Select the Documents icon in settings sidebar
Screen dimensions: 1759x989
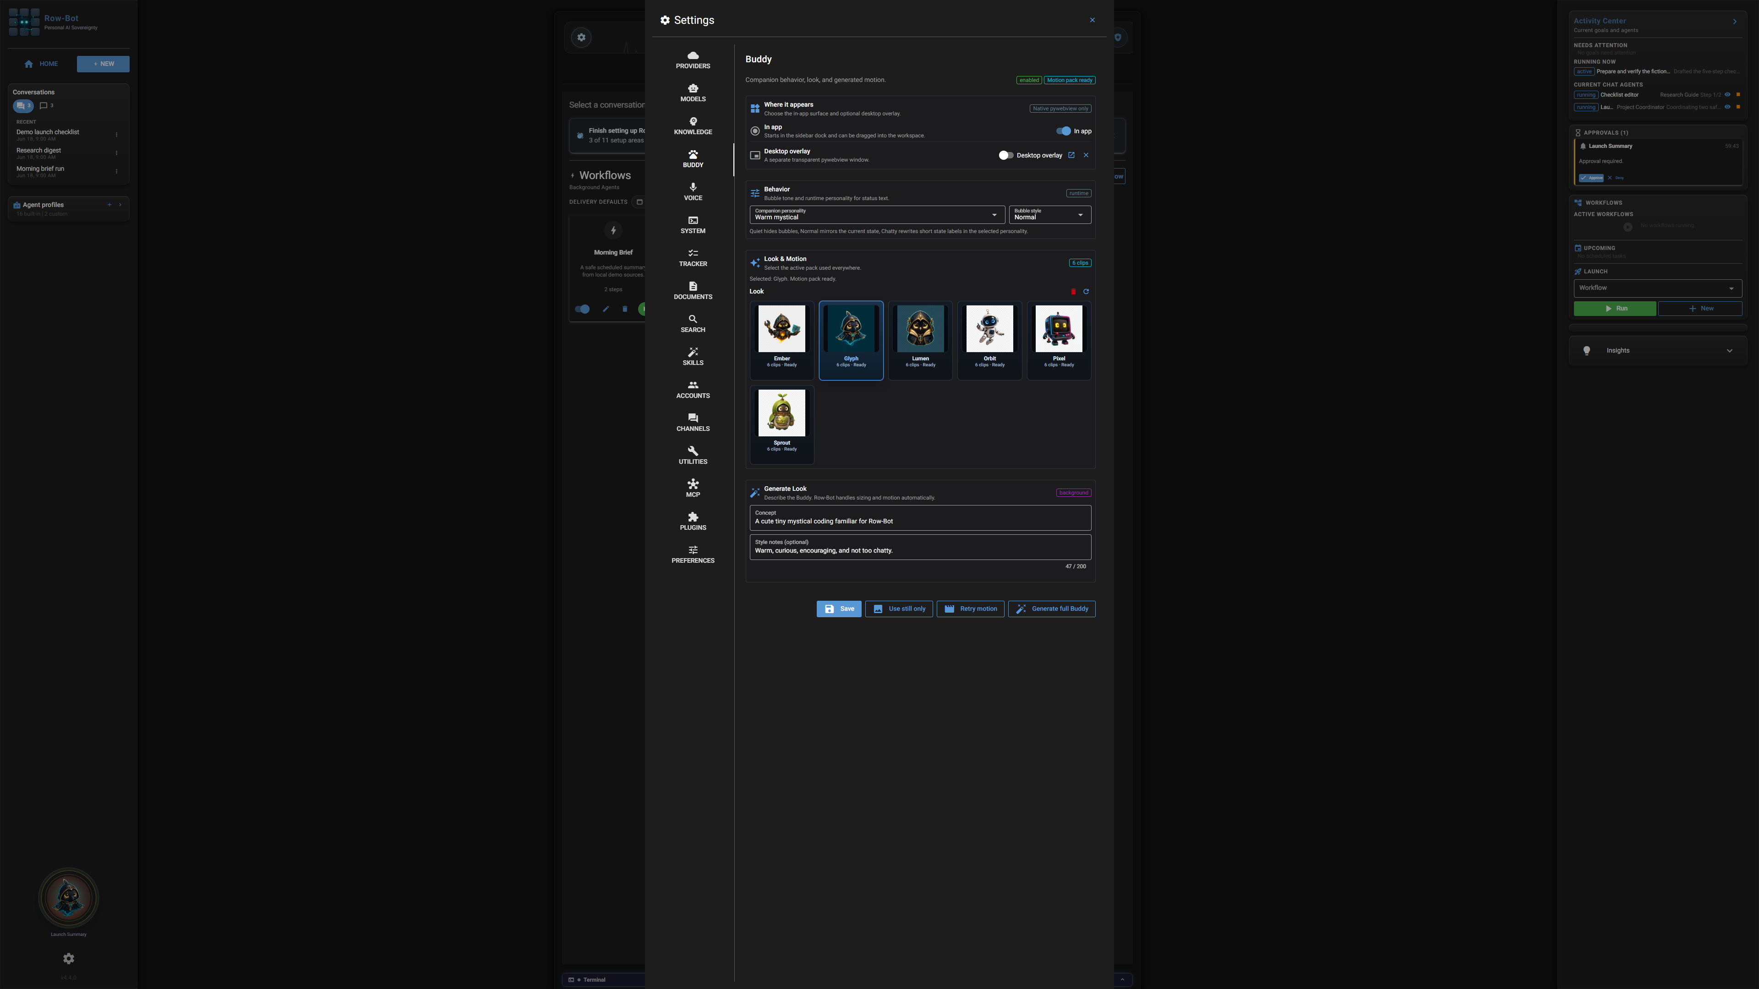693,286
